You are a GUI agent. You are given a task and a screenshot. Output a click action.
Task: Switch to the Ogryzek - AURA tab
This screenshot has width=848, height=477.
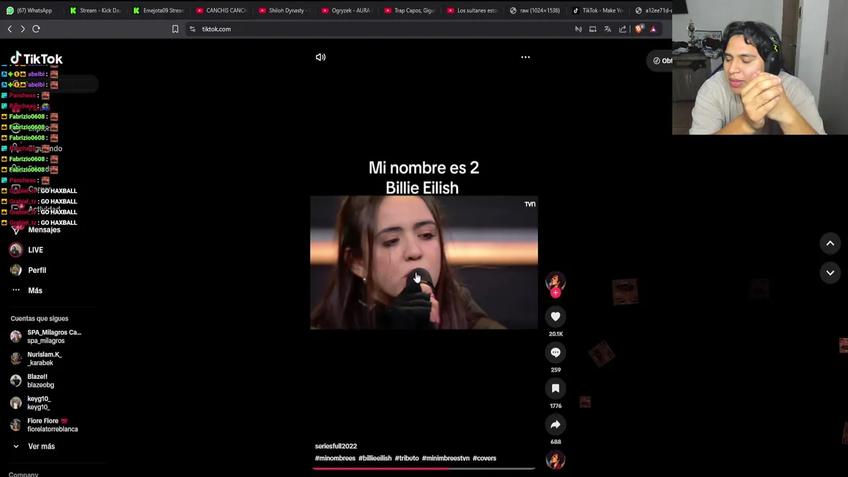(x=346, y=11)
